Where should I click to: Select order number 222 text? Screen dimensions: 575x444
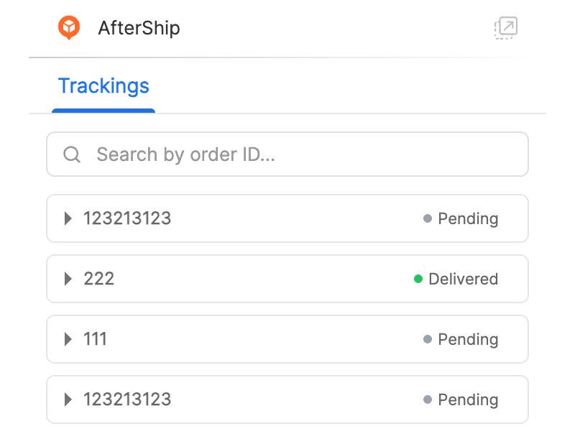pyautogui.click(x=99, y=279)
